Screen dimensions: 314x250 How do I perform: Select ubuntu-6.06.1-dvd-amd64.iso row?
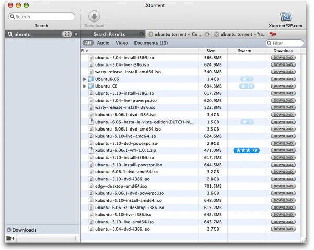point(190,172)
